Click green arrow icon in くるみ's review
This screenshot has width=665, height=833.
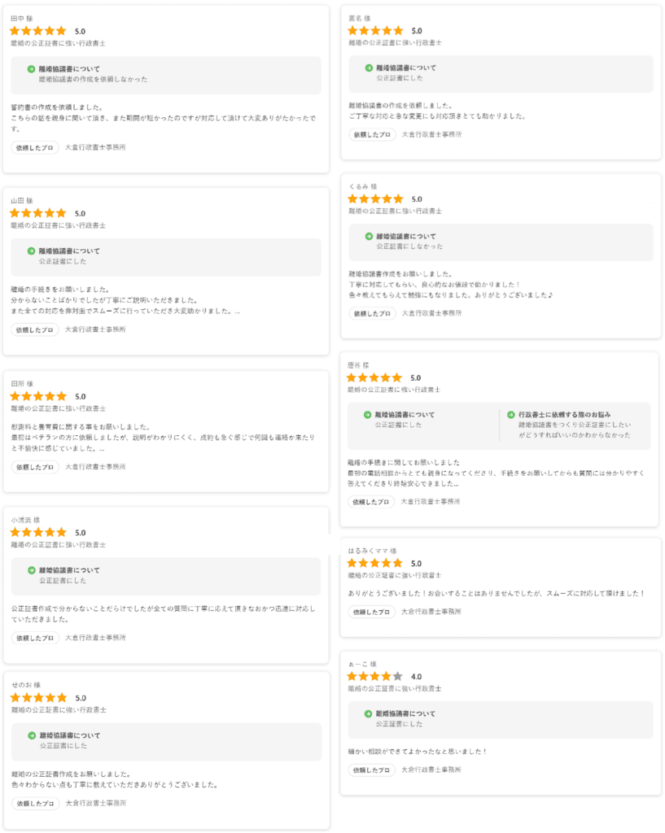(x=369, y=236)
